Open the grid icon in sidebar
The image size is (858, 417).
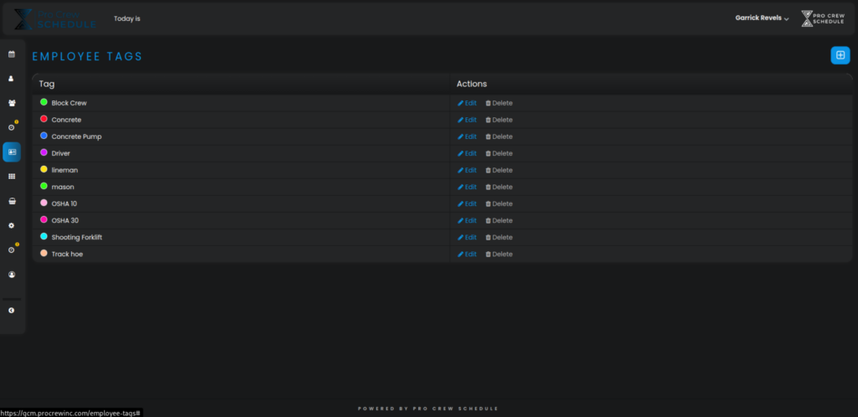12,177
